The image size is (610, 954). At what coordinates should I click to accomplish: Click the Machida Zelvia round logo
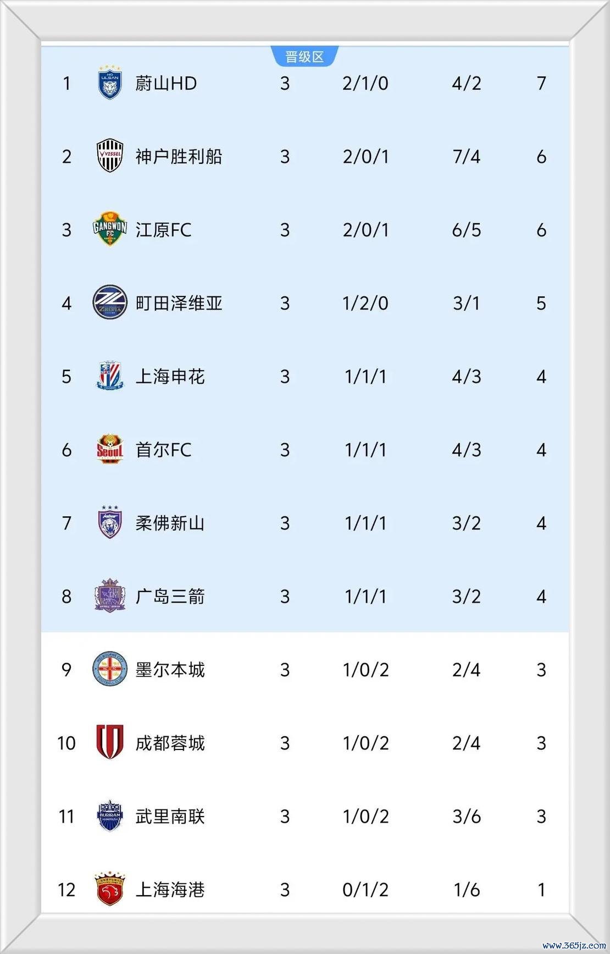110,302
